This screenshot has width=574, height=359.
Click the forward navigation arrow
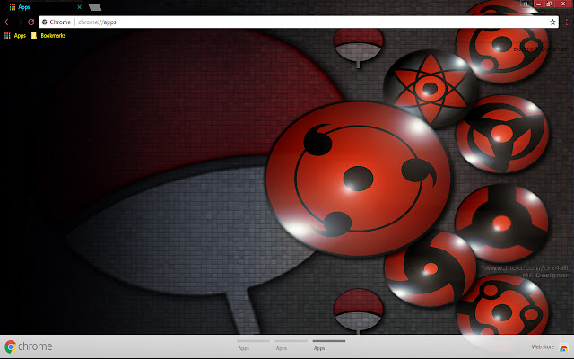pos(19,22)
